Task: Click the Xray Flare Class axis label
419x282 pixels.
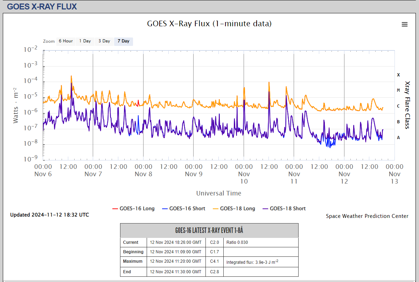Action: 407,105
